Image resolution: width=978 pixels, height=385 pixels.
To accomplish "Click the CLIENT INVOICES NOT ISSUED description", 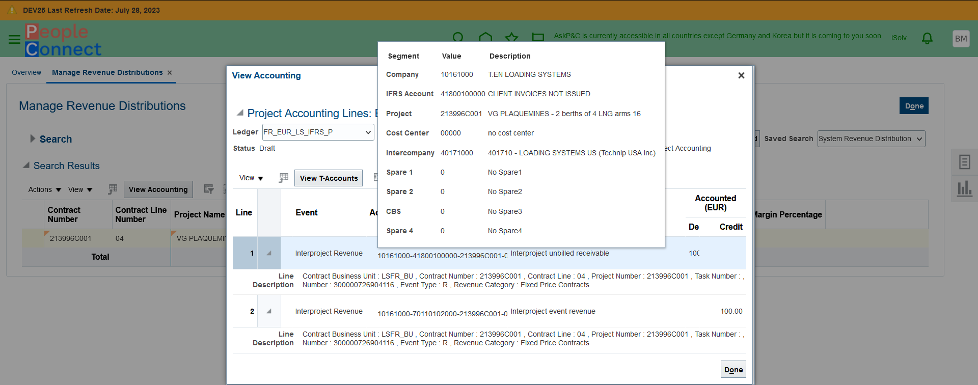I will [539, 94].
